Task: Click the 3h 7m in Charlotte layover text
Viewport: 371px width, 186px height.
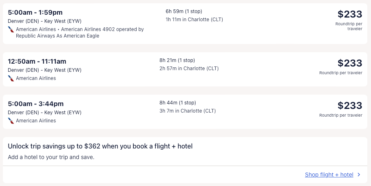Action: [188, 111]
